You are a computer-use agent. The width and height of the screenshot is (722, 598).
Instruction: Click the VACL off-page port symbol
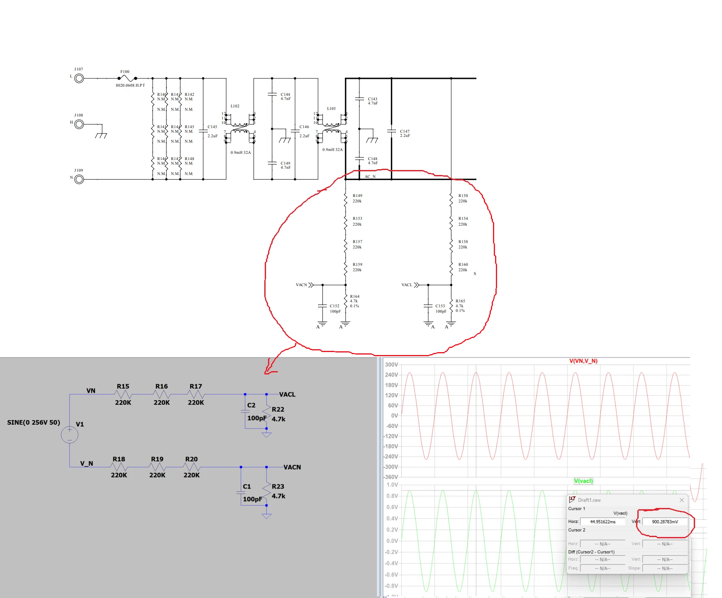coord(417,285)
